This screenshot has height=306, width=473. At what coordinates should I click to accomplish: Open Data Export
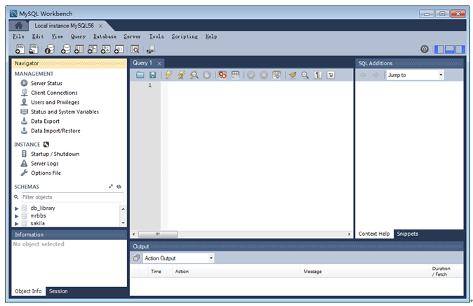point(45,121)
